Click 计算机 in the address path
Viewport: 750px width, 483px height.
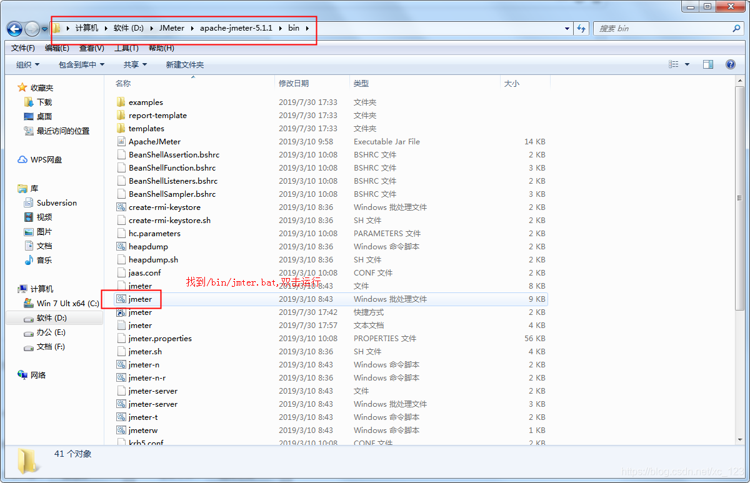tap(86, 28)
